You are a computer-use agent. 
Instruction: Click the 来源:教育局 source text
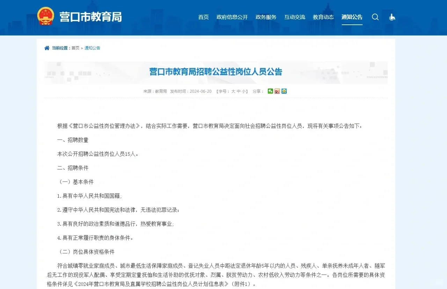pyautogui.click(x=155, y=91)
